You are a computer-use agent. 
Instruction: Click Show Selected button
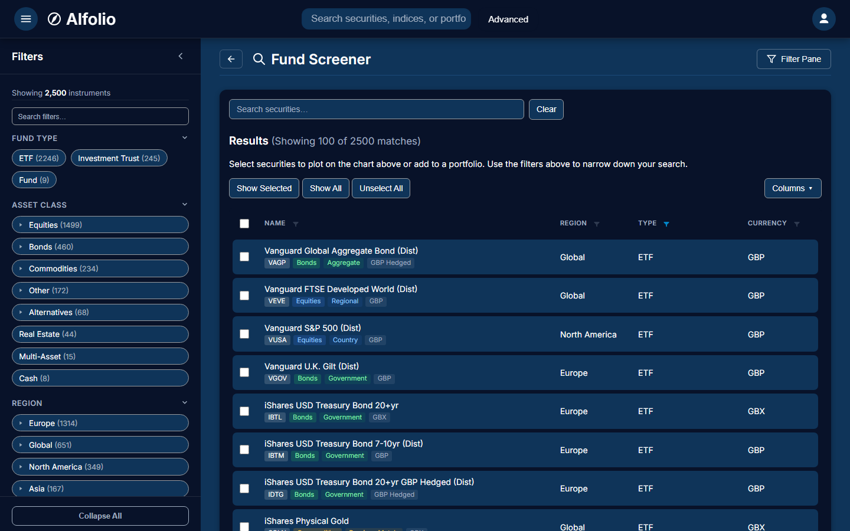click(264, 188)
